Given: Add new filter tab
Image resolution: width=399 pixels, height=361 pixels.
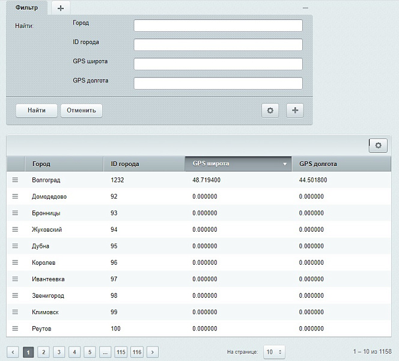Looking at the screenshot, I should pyautogui.click(x=61, y=8).
